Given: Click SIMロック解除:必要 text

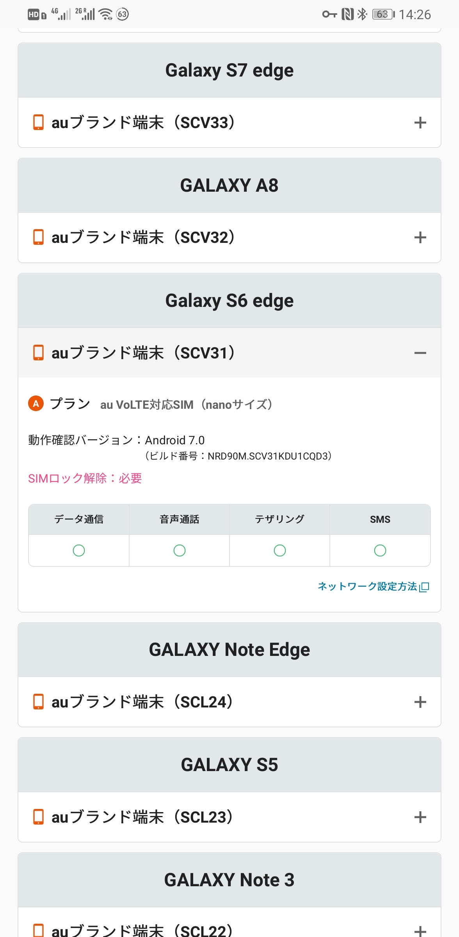Looking at the screenshot, I should 85,478.
